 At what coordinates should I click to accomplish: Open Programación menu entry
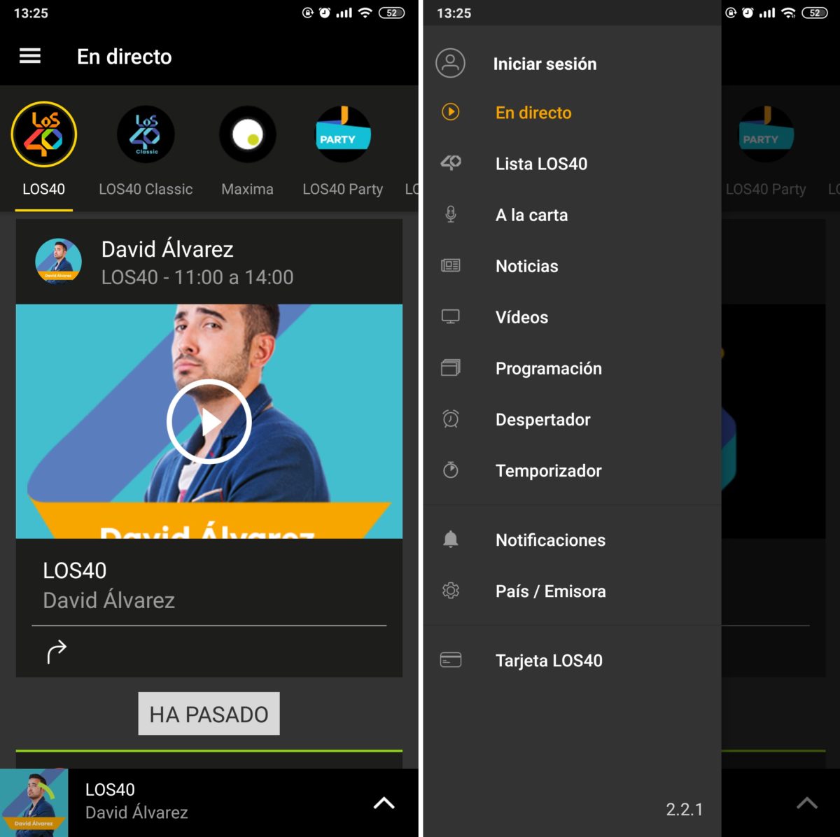548,368
